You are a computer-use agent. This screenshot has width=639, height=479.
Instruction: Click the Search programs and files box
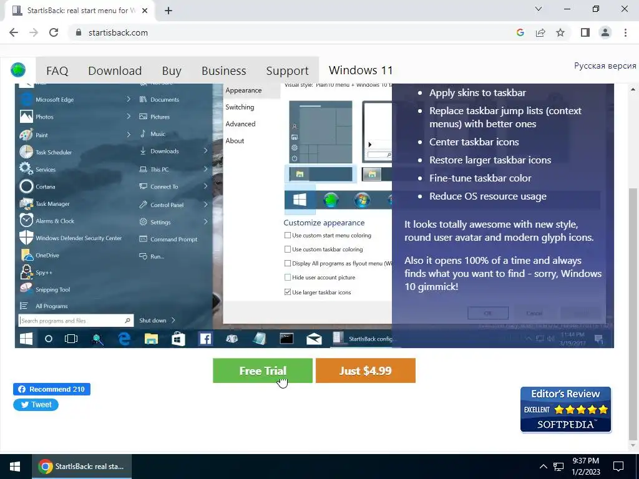point(76,321)
